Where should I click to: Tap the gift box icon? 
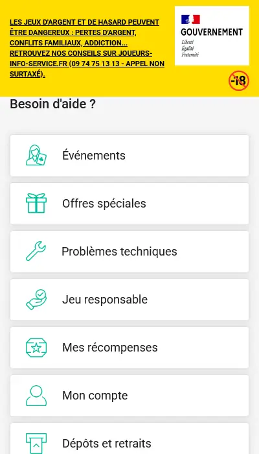pos(36,203)
